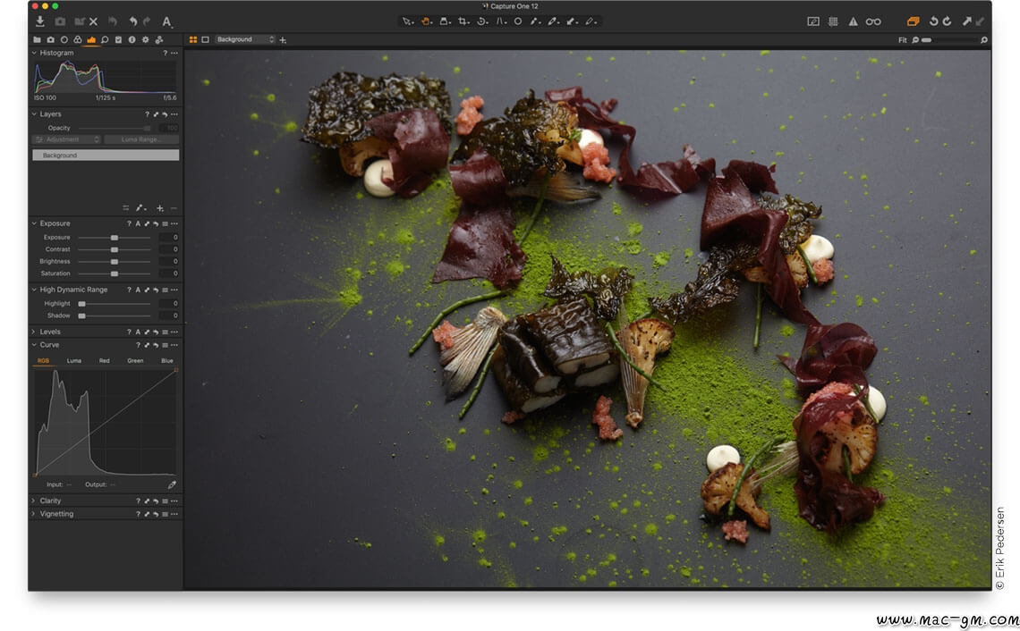Select the Background layer row
Screen dimensions: 1020x631
click(106, 156)
